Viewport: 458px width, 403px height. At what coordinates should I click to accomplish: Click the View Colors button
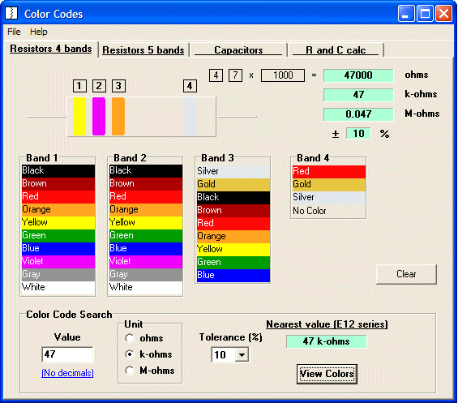327,374
